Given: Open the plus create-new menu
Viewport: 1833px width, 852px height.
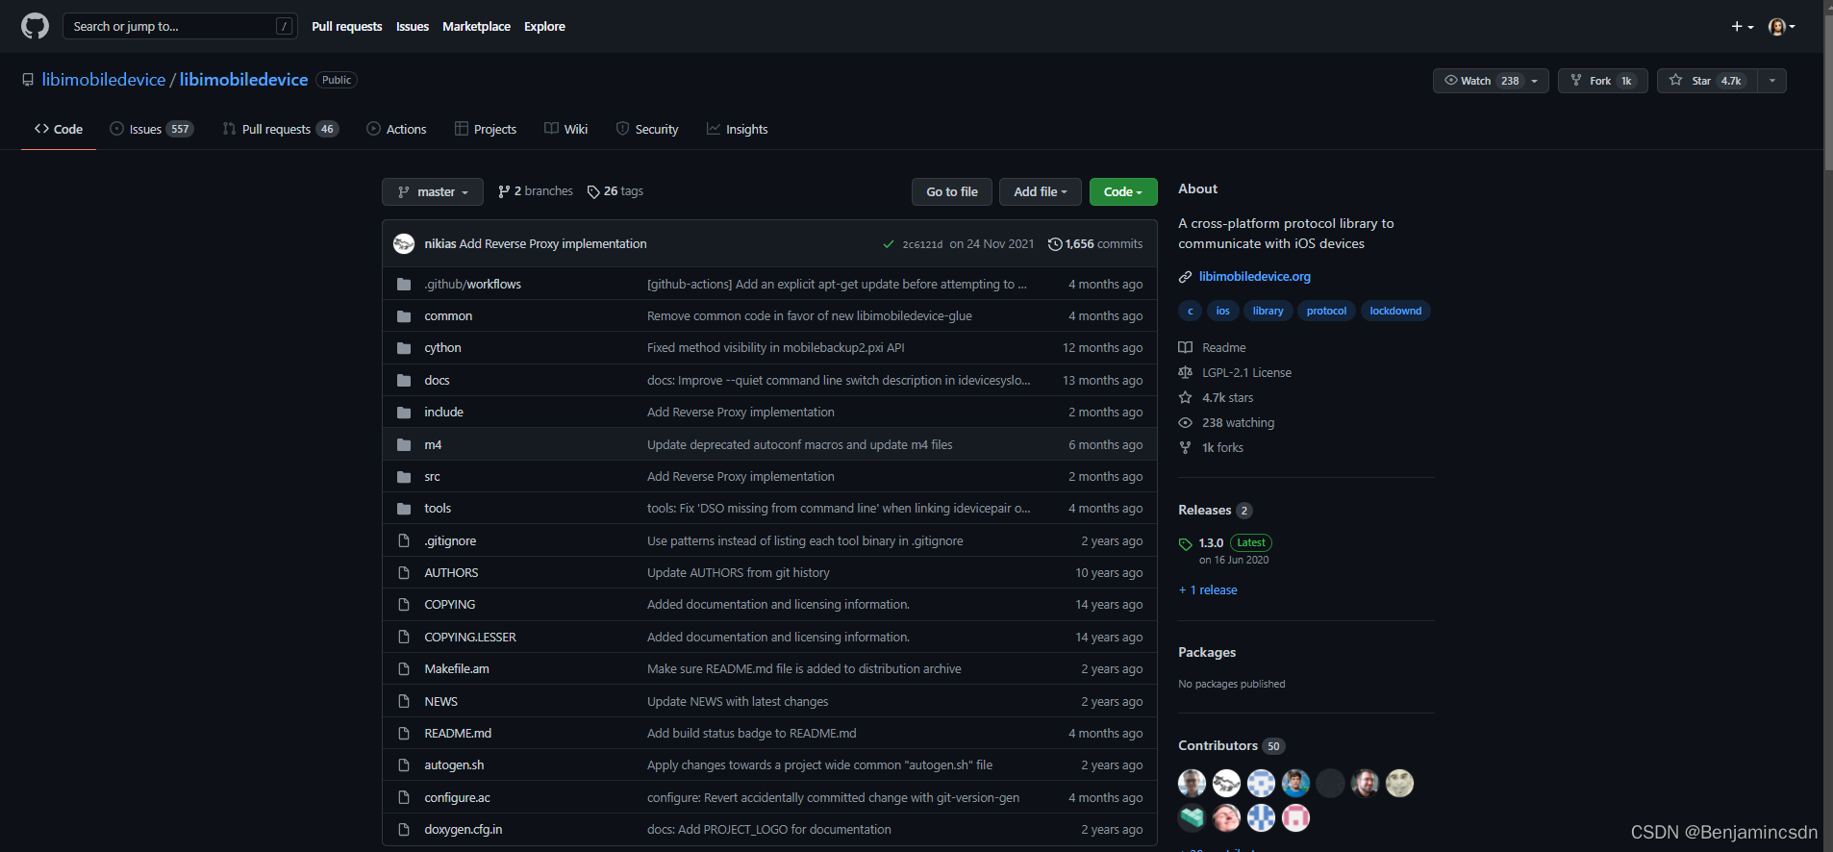Looking at the screenshot, I should [x=1743, y=27].
